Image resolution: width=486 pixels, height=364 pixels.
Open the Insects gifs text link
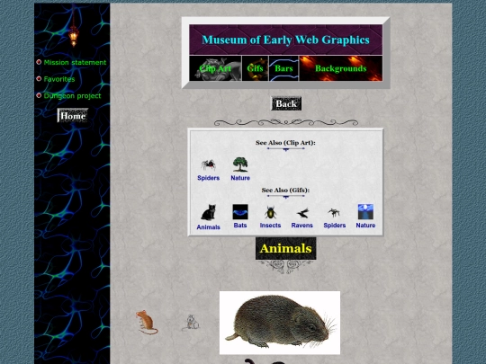coord(270,226)
